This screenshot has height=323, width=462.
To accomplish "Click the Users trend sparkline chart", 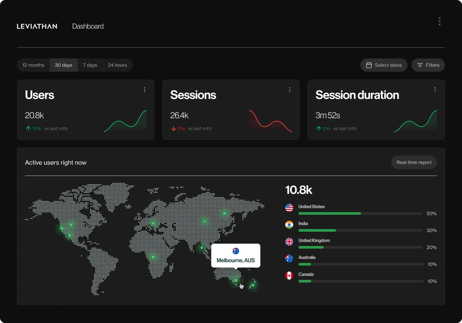I will [x=125, y=121].
